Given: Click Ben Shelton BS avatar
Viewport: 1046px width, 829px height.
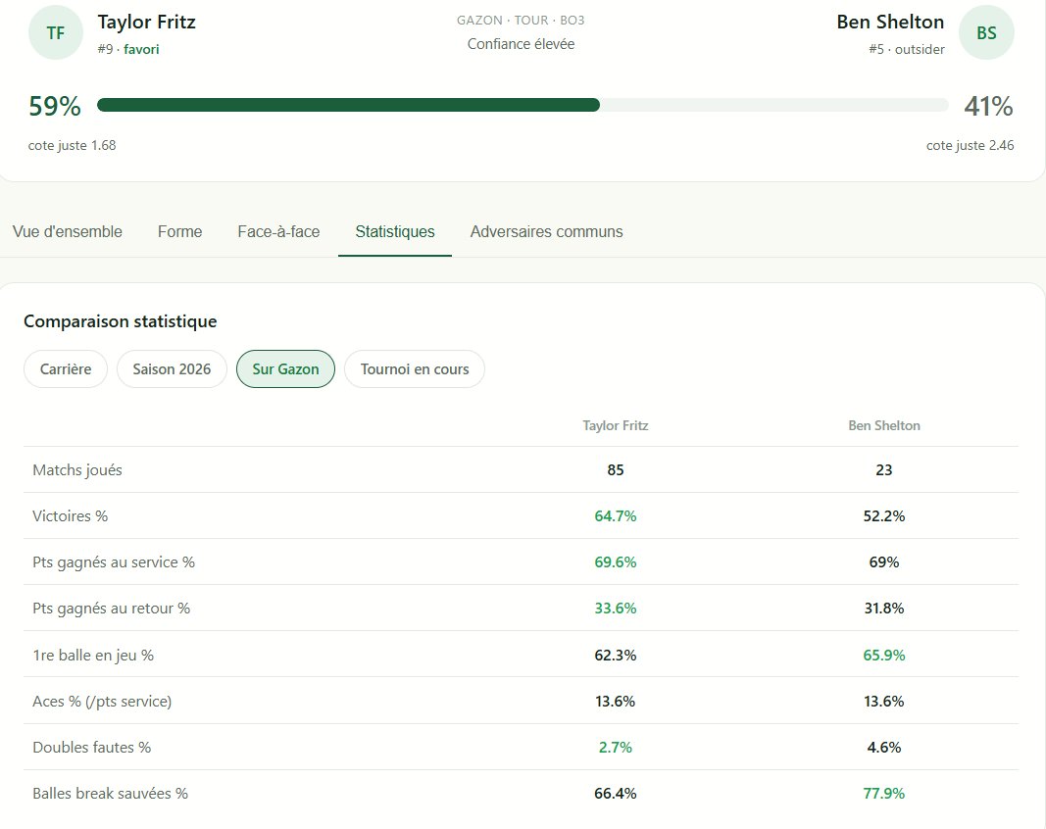Looking at the screenshot, I should pos(986,32).
